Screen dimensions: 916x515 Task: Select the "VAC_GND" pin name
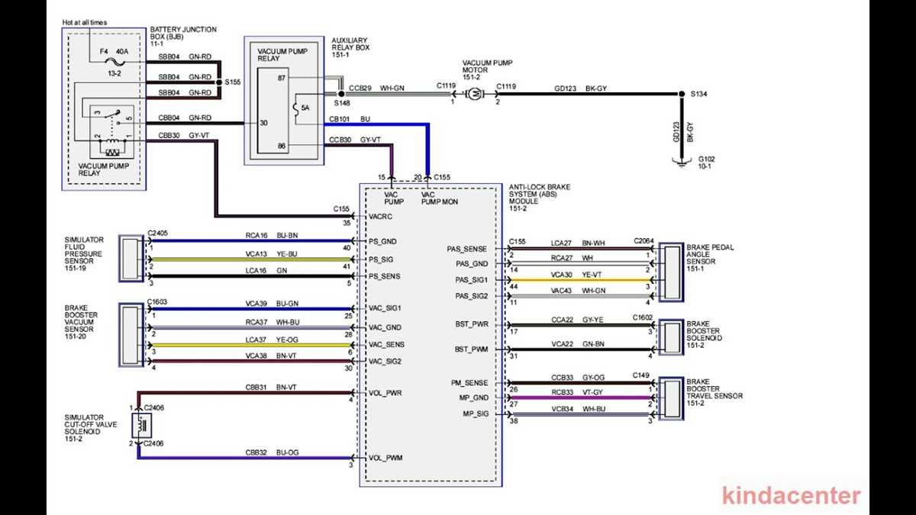click(x=385, y=327)
